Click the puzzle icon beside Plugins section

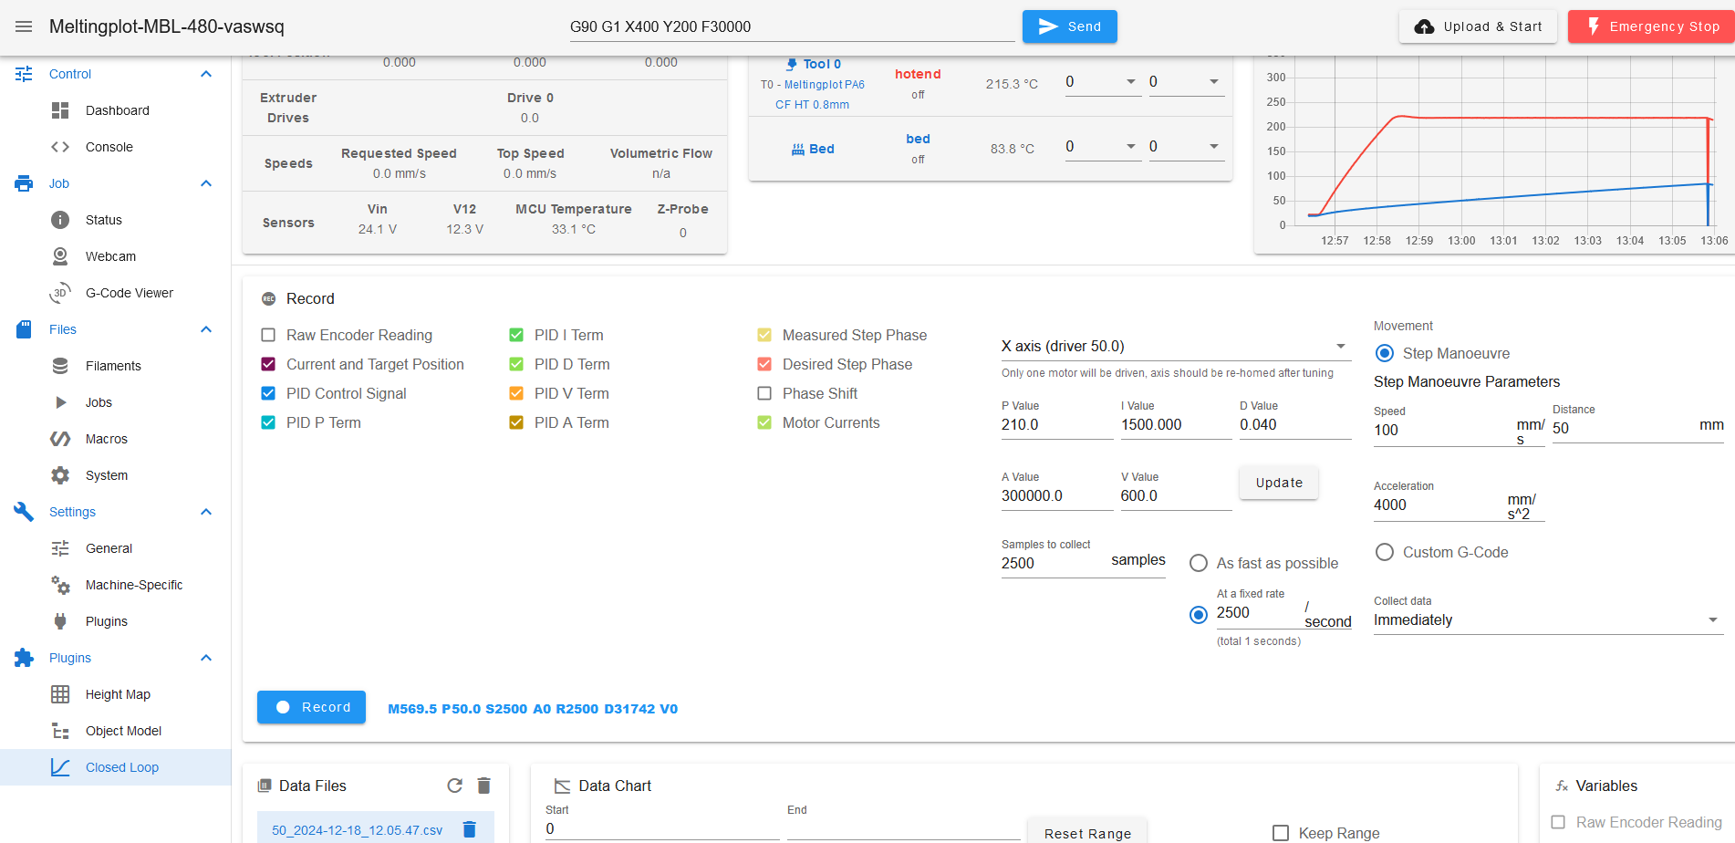24,658
